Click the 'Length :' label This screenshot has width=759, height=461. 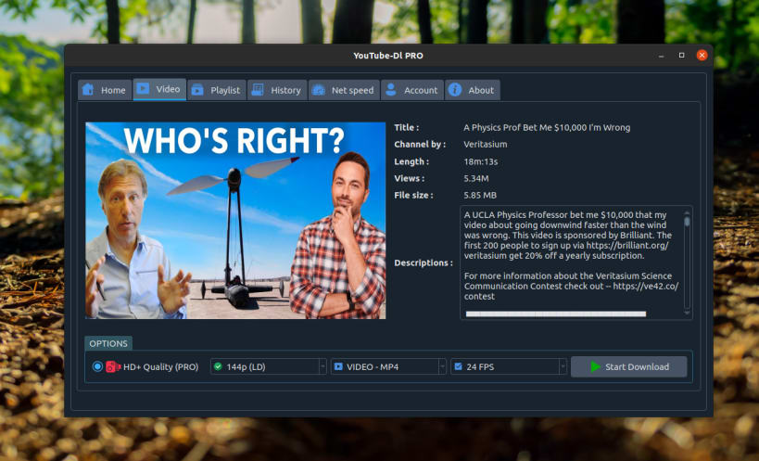411,161
